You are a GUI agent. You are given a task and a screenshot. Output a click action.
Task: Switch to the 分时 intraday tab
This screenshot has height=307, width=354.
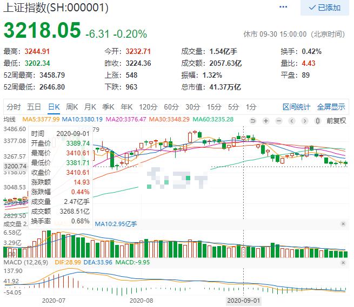tap(14, 107)
